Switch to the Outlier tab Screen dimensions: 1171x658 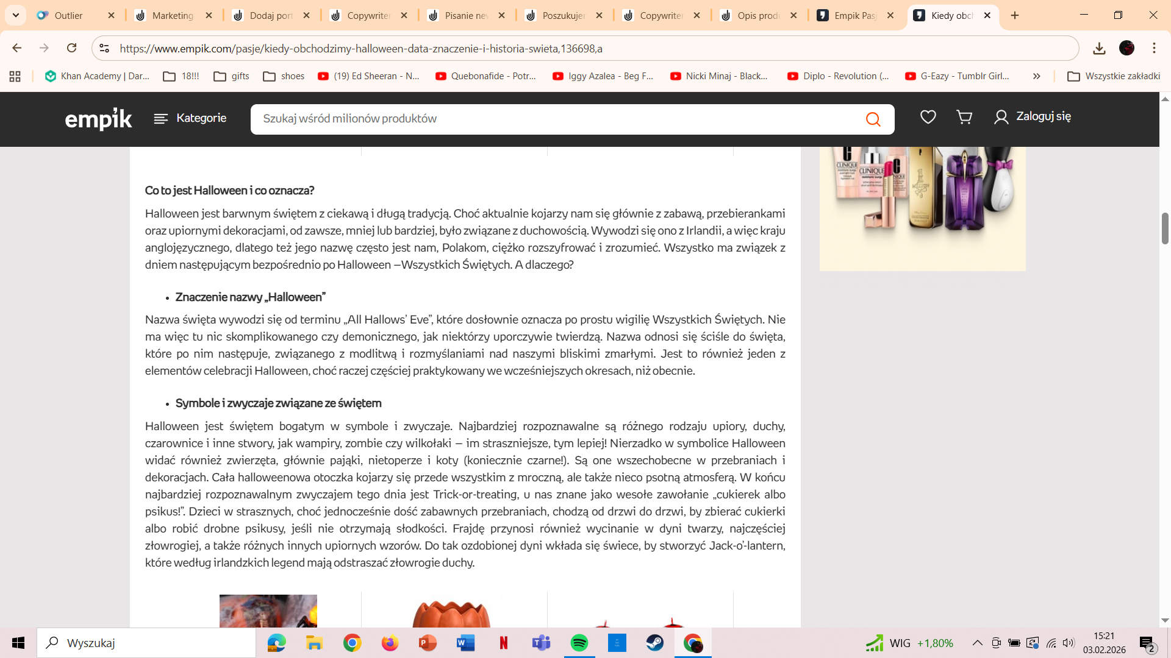click(76, 15)
